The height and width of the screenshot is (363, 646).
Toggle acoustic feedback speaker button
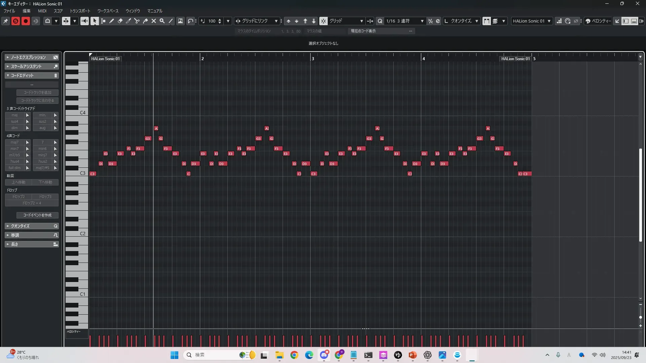pyautogui.click(x=84, y=21)
